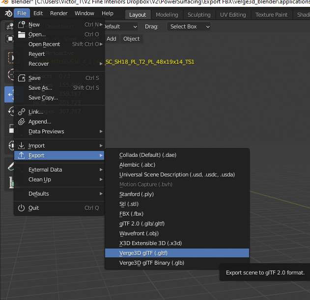Choose Append... menu entry
Screen dimensions: 310x300
pos(59,122)
